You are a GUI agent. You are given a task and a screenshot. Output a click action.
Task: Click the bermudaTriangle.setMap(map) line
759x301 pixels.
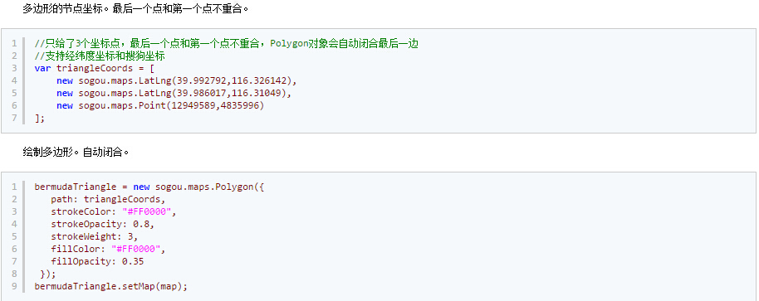[110, 286]
